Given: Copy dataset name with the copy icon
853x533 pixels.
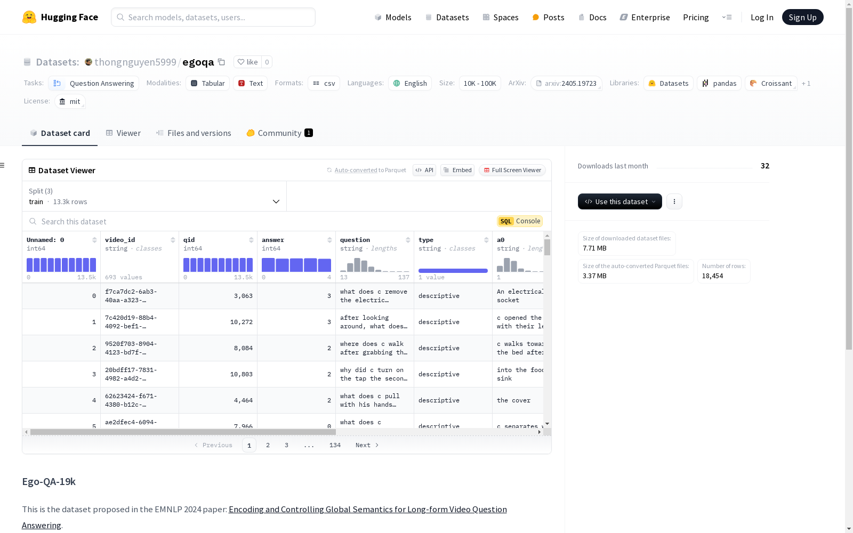Looking at the screenshot, I should [x=221, y=62].
